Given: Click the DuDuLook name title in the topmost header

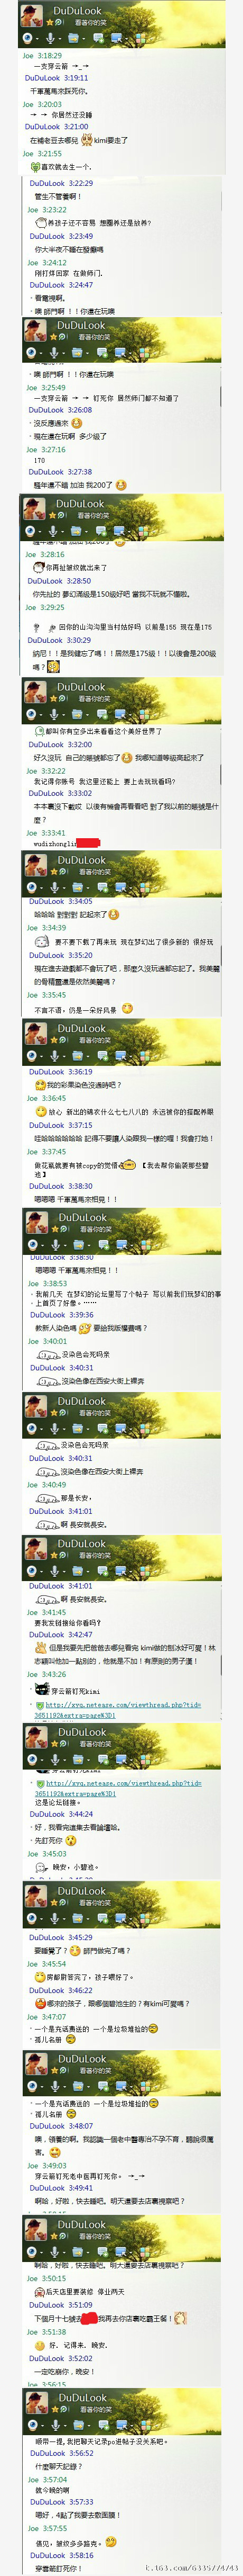Looking at the screenshot, I should click(x=78, y=11).
